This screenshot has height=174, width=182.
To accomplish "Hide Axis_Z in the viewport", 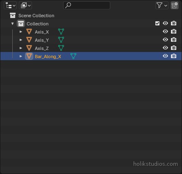I will click(165, 48).
